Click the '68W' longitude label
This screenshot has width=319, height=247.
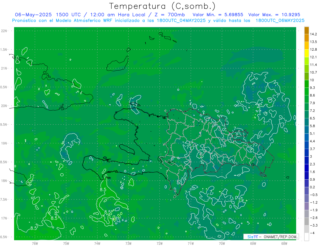click(284, 243)
